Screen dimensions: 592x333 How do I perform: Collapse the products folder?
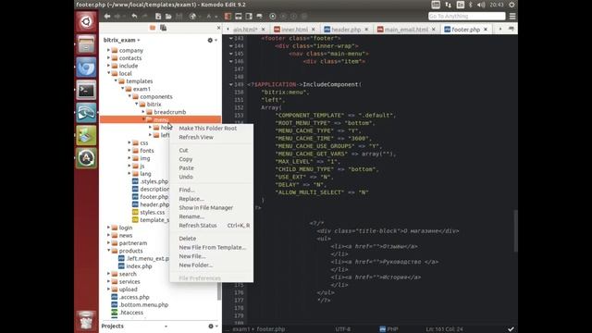[x=108, y=251]
